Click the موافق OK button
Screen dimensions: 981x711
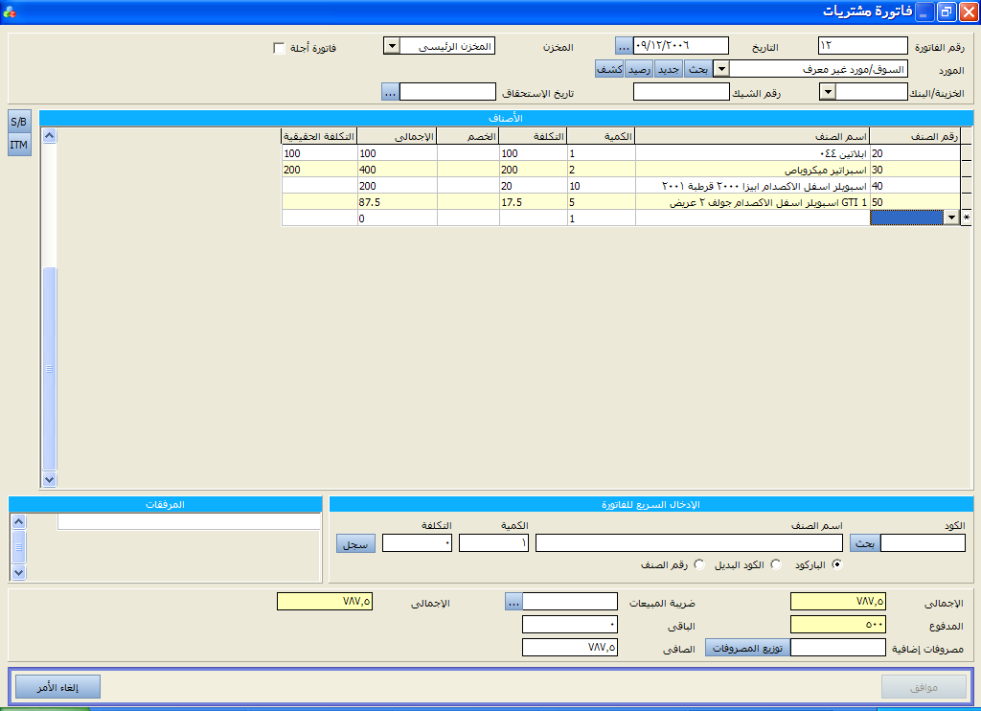tap(924, 687)
